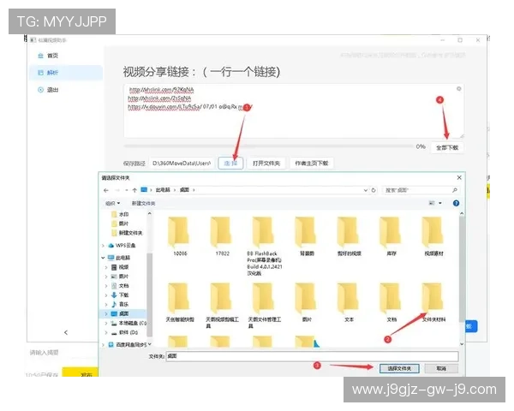The image size is (514, 411).
Task: Click 桌面 in the address breadcrumb
Action: pyautogui.click(x=184, y=190)
